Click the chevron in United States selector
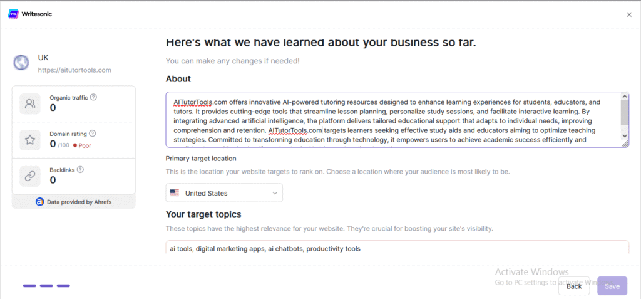 (275, 193)
